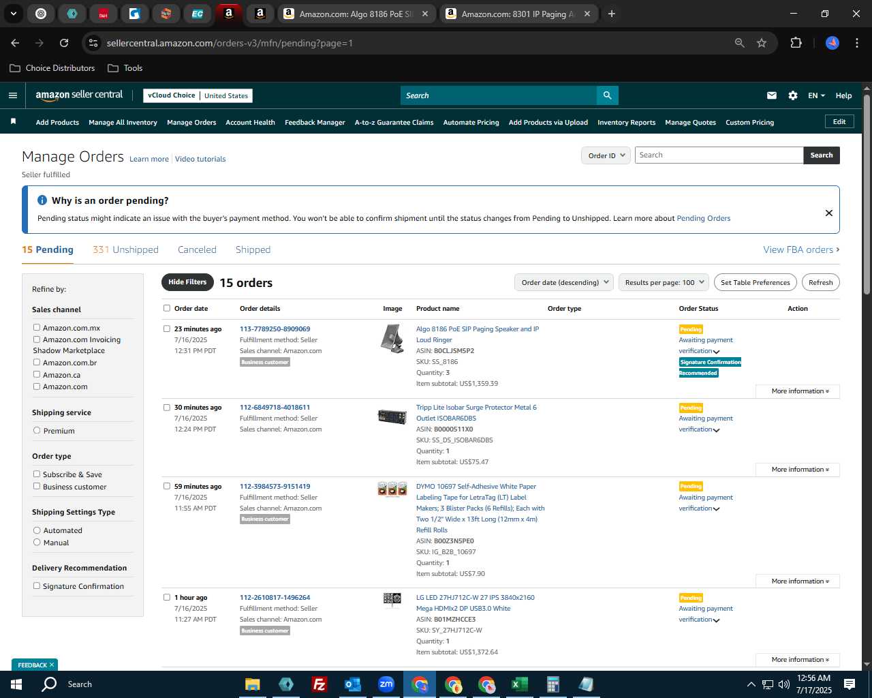Check the Signature Confirmation filter
This screenshot has width=872, height=698.
(37, 586)
